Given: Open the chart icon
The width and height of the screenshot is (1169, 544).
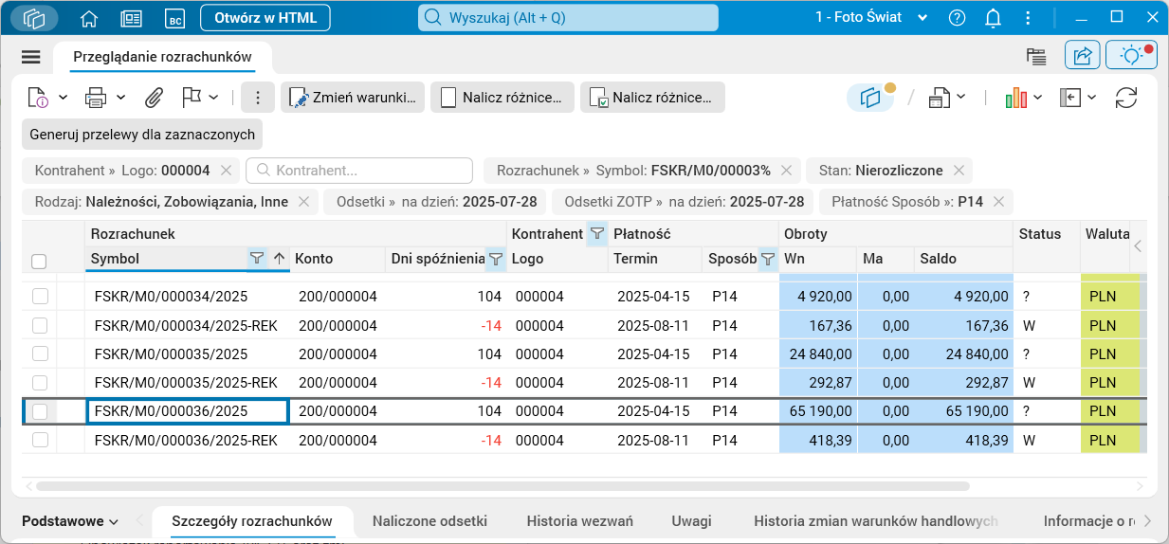Looking at the screenshot, I should tap(1015, 97).
